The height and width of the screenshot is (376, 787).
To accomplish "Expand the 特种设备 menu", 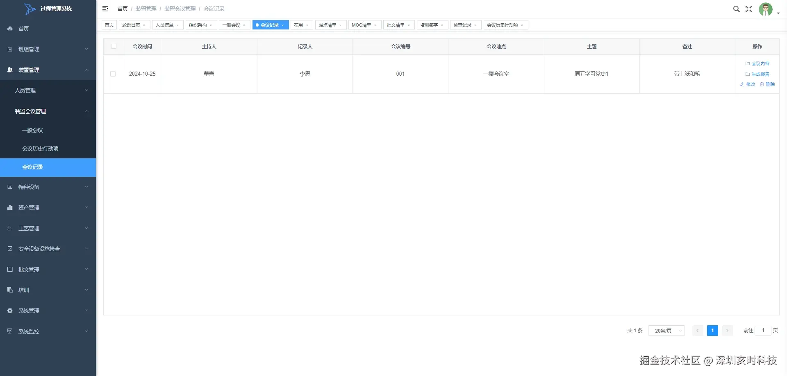I will coord(86,187).
